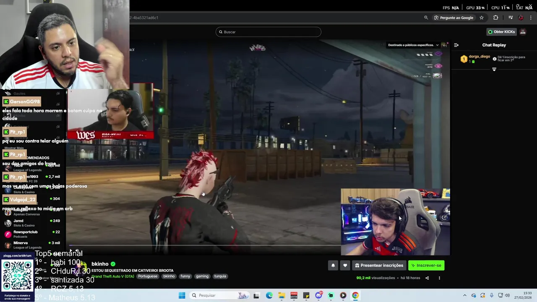Open the stream options three-dot menu
Screen dimensions: 537x302
click(439, 278)
